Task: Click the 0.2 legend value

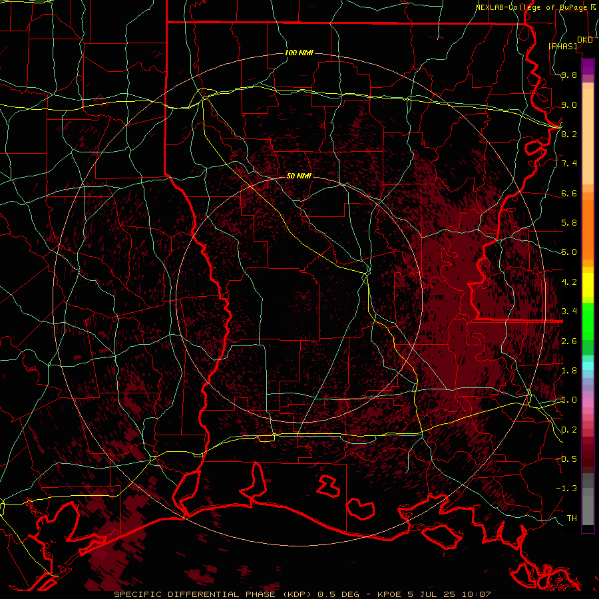Action: 569,430
